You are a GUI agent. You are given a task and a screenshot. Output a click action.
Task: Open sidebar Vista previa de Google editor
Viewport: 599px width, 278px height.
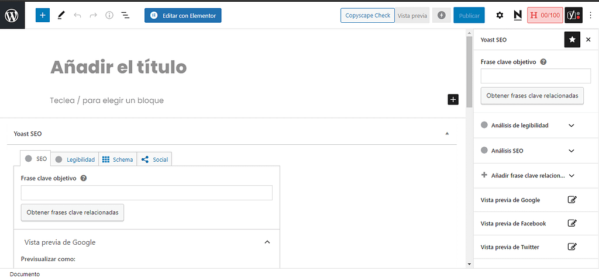click(572, 200)
